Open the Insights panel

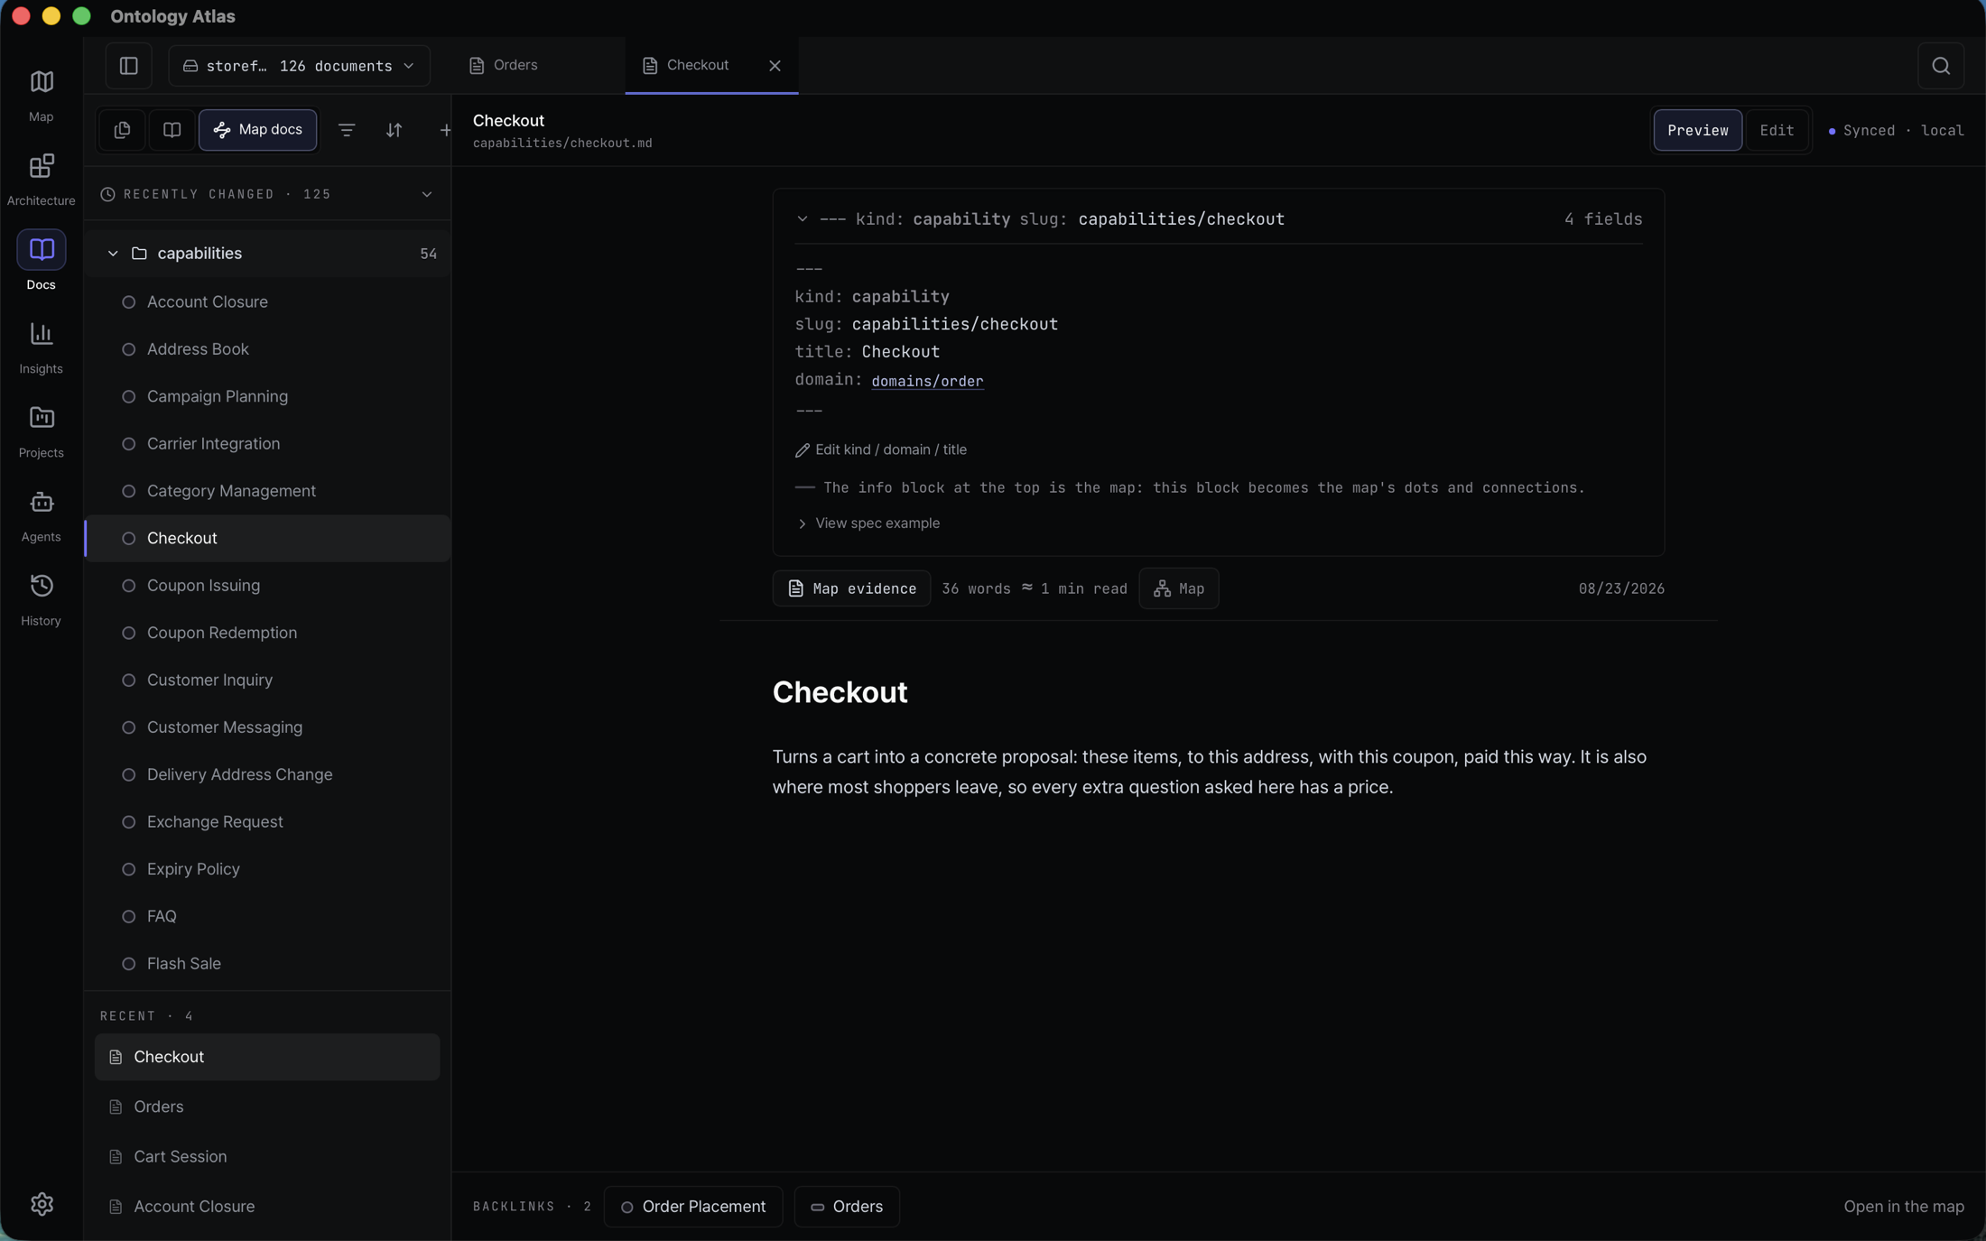tap(41, 347)
